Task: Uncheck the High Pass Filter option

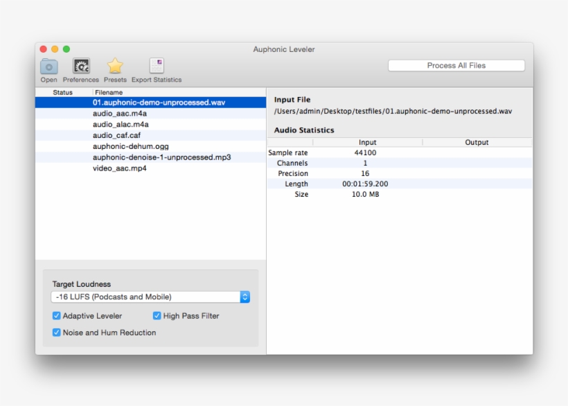Action: [157, 316]
